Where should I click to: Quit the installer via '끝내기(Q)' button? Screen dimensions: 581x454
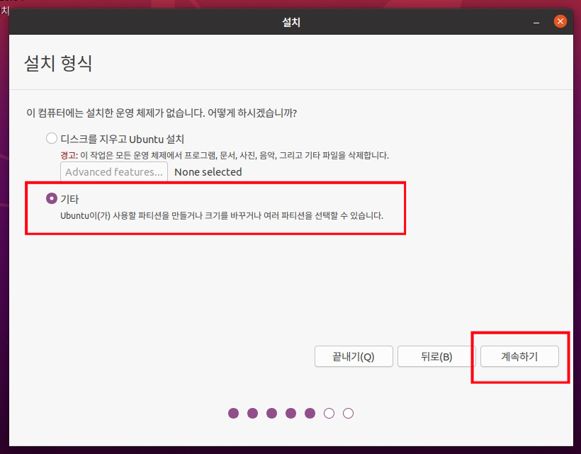tap(354, 356)
